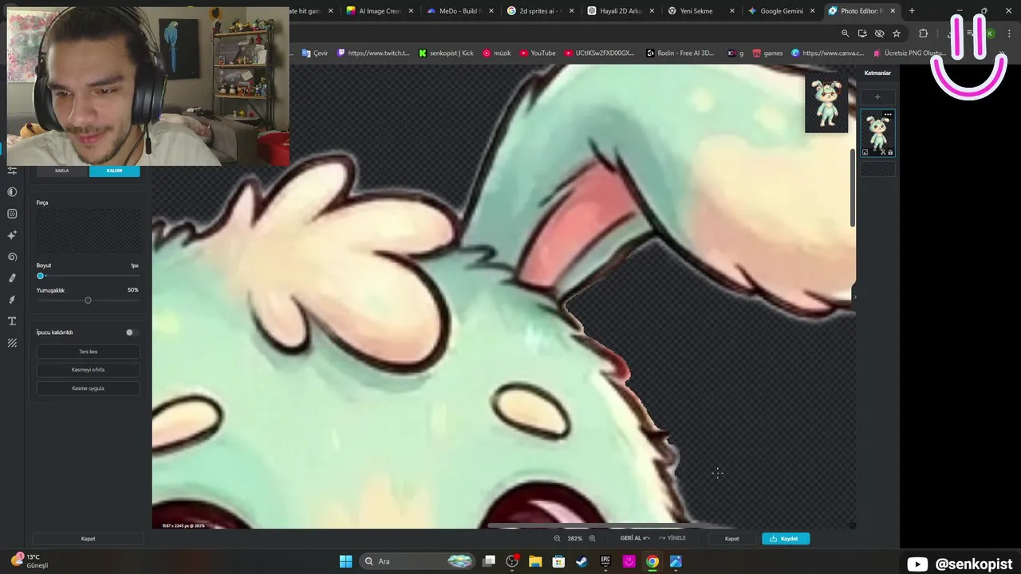Viewport: 1021px width, 574px height.
Task: Open Steam from the taskbar
Action: click(582, 561)
